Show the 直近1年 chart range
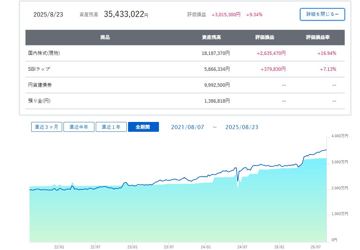This screenshot has height=250, width=360. (x=111, y=127)
